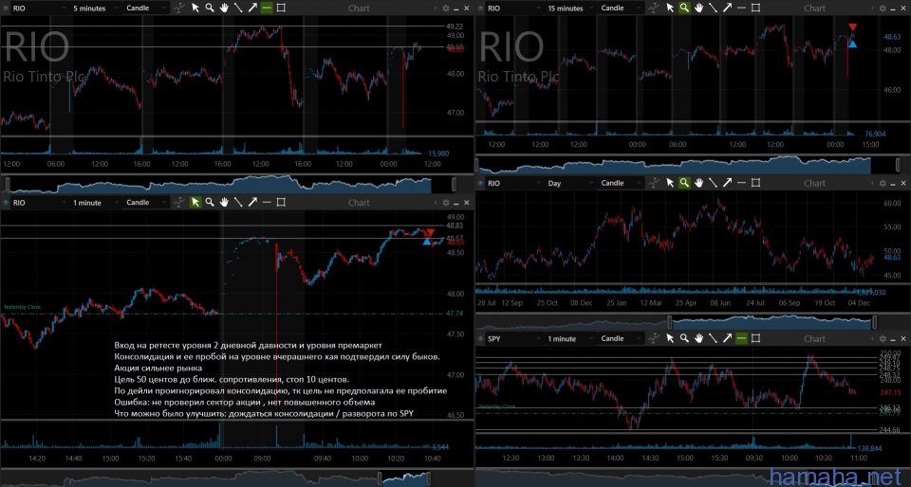Click left range handle under 5 minutes chart

pyautogui.click(x=8, y=185)
